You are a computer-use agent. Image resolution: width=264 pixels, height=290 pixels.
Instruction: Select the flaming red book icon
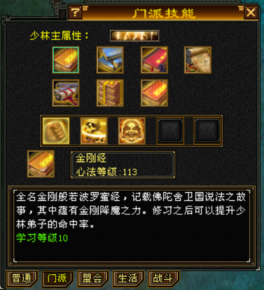click(154, 93)
